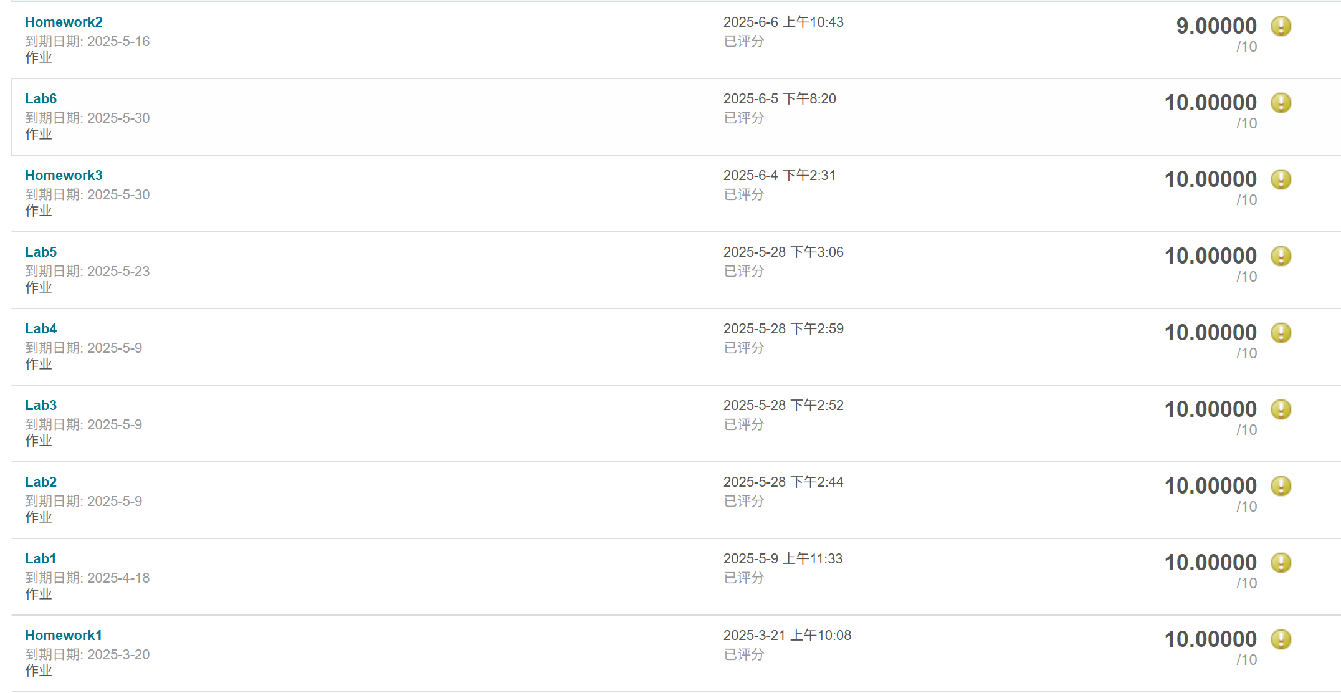Click the grade status icon for Homework3
Viewport: 1341px width, 693px height.
click(1281, 179)
